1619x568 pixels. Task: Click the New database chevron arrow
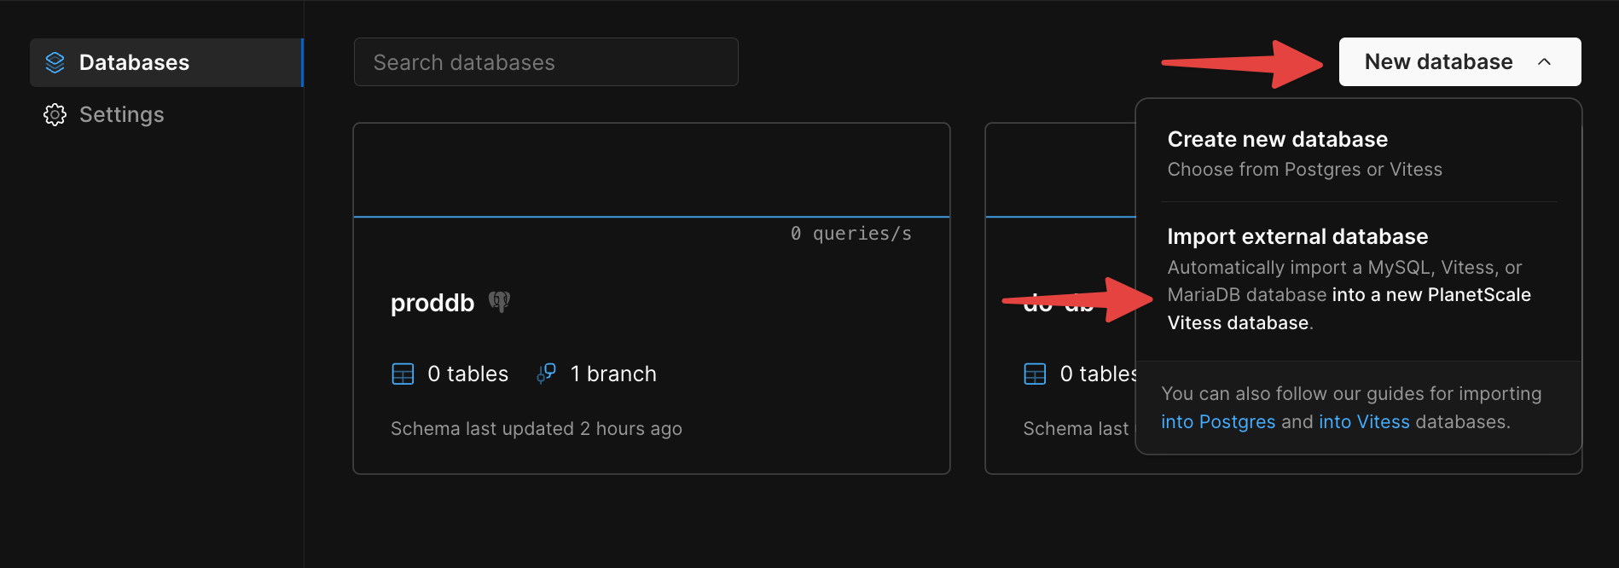click(x=1544, y=62)
